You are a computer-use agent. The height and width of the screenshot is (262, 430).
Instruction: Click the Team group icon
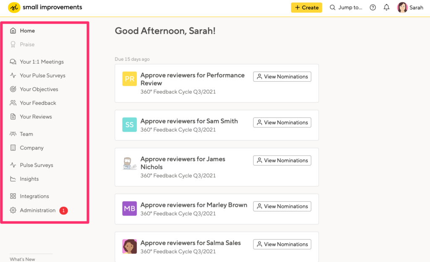click(x=13, y=134)
